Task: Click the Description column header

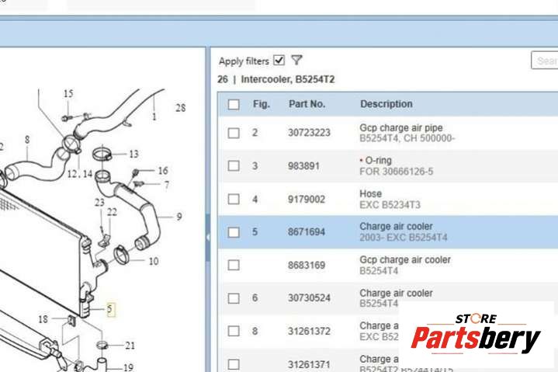Action: pos(386,104)
